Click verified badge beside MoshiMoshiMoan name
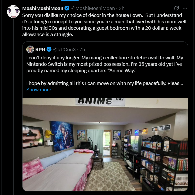The image size is (195, 195). coord(67,8)
